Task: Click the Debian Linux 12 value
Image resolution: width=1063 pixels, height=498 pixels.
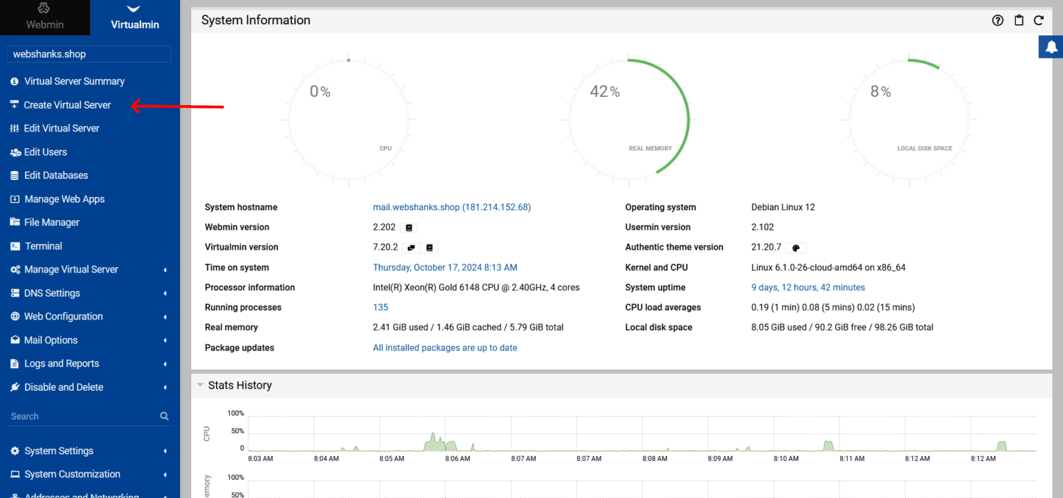Action: 783,207
